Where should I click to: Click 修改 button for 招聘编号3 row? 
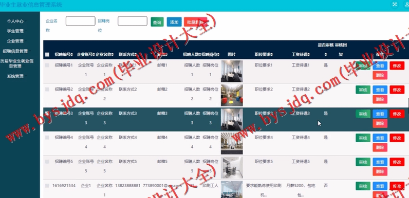click(397, 114)
